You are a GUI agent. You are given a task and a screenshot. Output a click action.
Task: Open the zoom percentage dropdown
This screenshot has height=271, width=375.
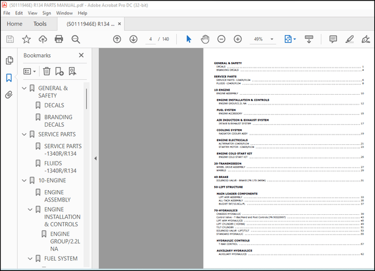click(x=272, y=39)
